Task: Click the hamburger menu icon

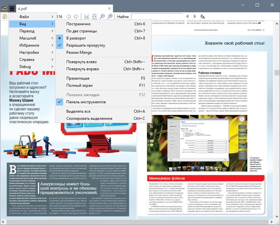Action: (x=12, y=8)
